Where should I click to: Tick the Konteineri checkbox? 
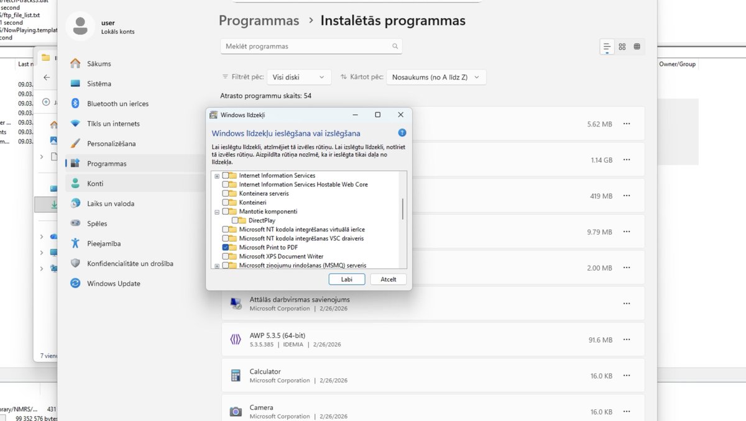coord(226,202)
